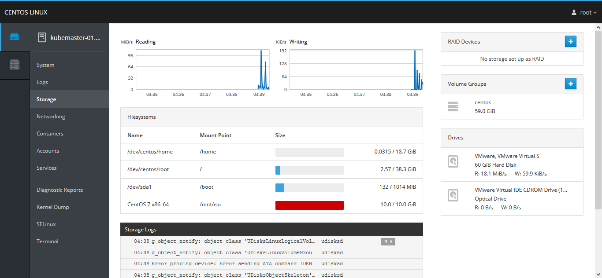Select Storage in the sidebar
Screen dimensions: 602x278
pos(69,99)
